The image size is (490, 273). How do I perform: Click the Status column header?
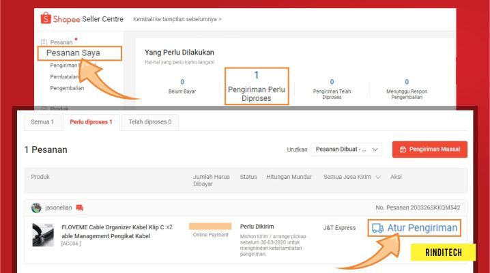[x=248, y=177]
